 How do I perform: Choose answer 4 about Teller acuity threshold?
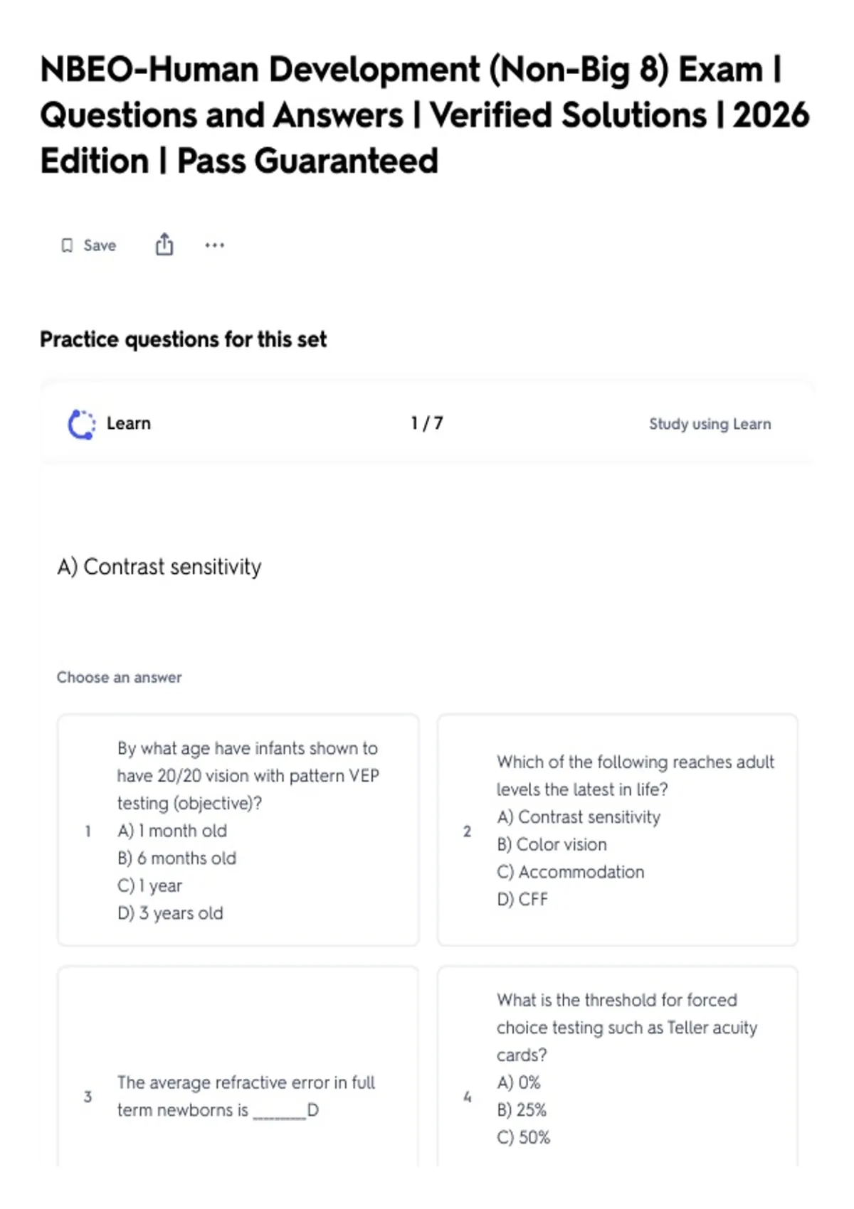point(618,1067)
